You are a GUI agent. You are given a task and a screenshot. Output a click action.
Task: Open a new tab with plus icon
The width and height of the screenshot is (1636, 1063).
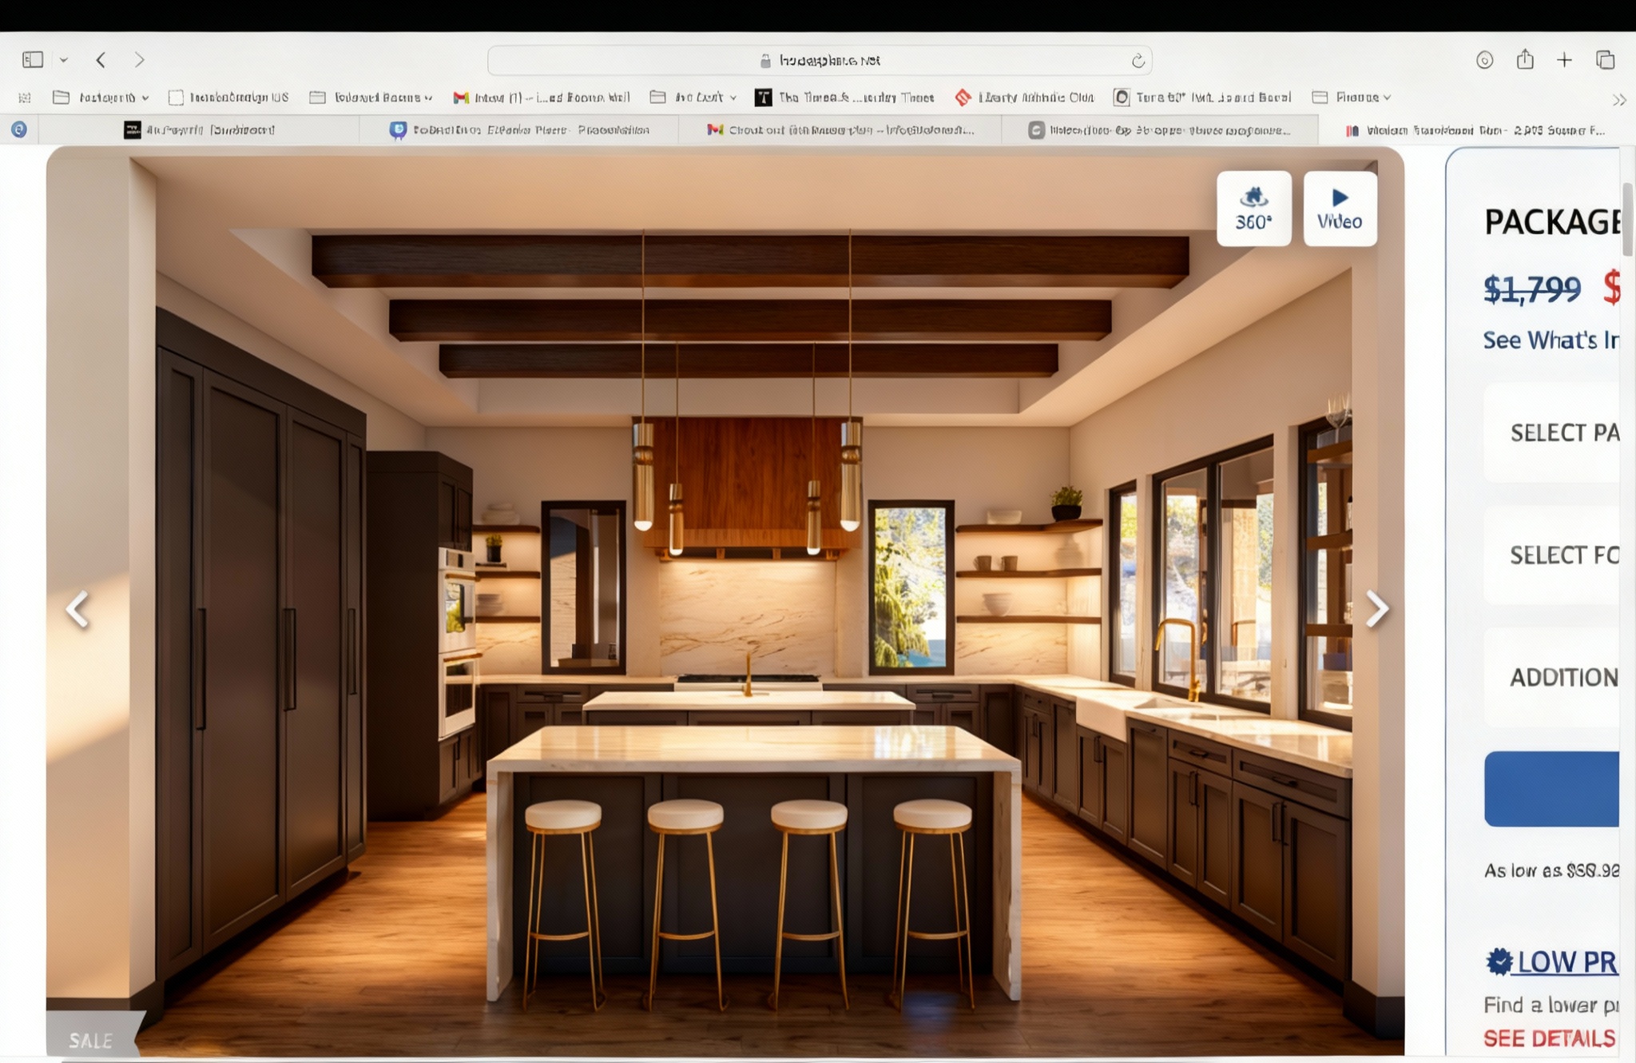(1564, 60)
